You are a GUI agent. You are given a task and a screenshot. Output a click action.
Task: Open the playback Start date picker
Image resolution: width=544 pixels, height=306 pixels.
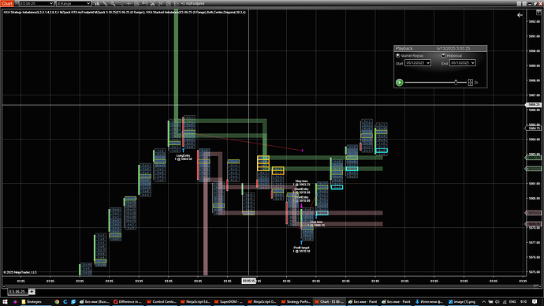(418, 63)
